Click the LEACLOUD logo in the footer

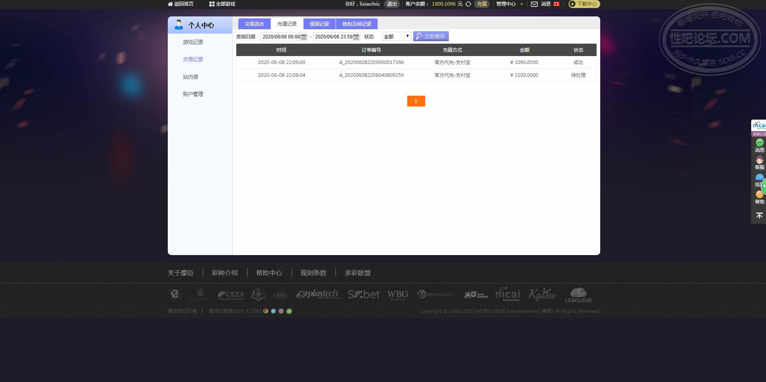coord(578,295)
